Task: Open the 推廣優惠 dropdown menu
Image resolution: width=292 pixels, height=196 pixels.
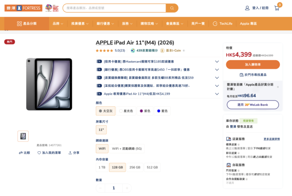Action: point(80,24)
